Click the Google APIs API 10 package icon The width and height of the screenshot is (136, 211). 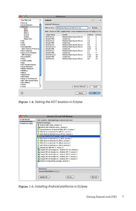click(39, 150)
